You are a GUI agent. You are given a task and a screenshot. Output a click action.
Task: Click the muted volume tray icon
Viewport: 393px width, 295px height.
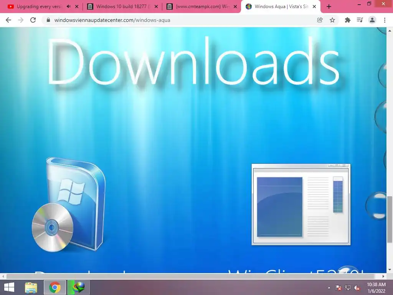click(357, 288)
